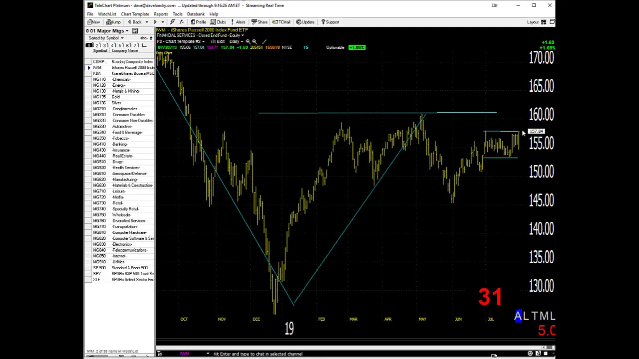The image size is (639, 359).
Task: Click the forward arrow toolbar button
Action: click(155, 22)
